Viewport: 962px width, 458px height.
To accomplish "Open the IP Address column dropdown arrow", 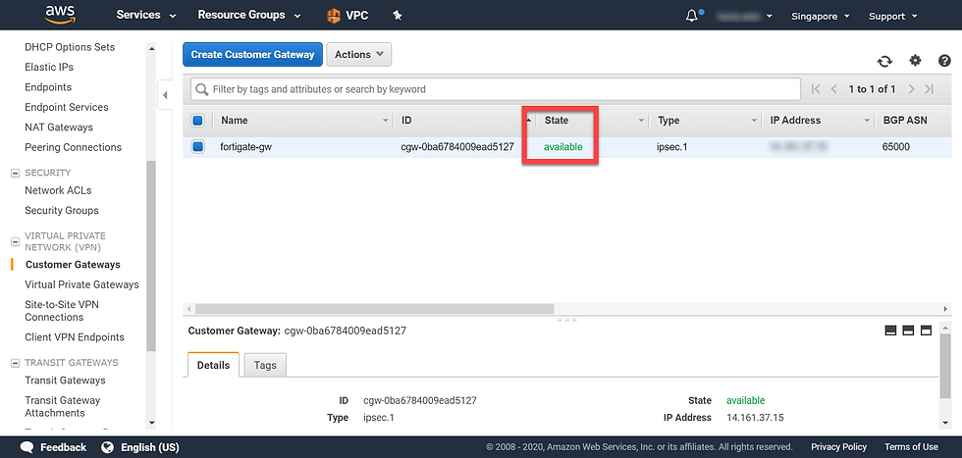I will pyautogui.click(x=867, y=121).
